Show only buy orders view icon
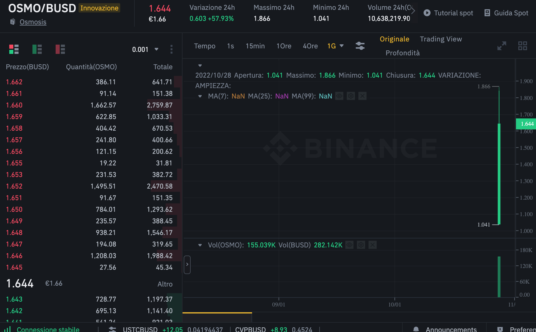 click(37, 49)
